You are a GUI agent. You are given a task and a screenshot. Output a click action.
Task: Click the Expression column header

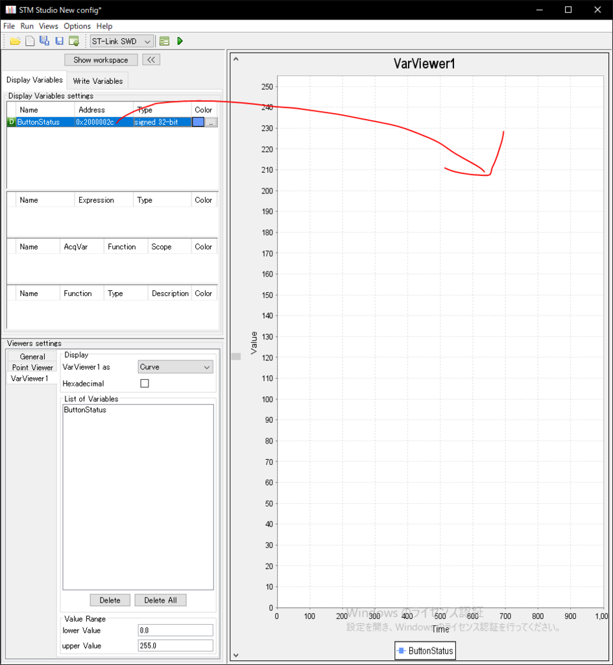pyautogui.click(x=104, y=200)
